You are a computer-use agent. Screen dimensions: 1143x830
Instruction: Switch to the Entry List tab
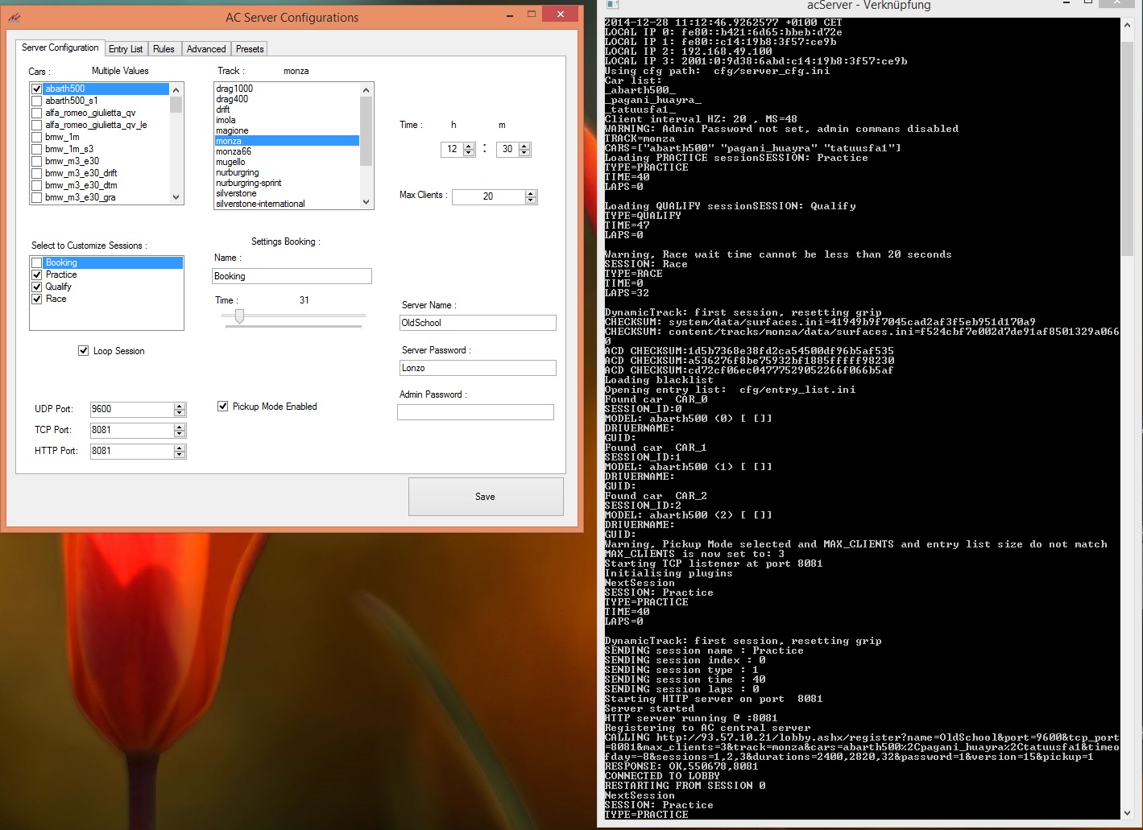[x=126, y=49]
